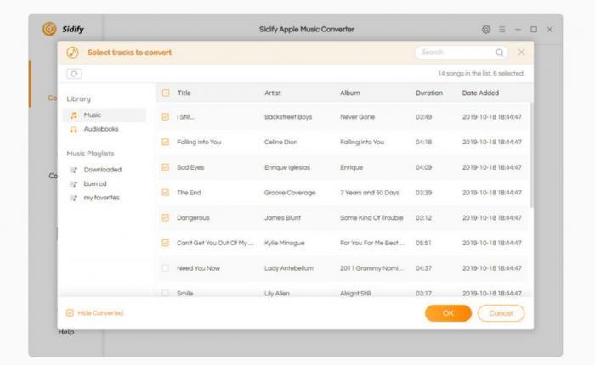The height and width of the screenshot is (365, 595).
Task: Sort by the Album column header
Action: [350, 93]
